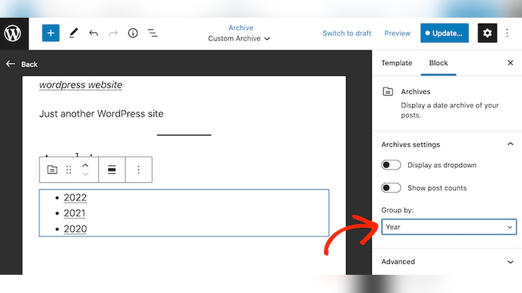
Task: Switch to the Template tab
Action: (397, 63)
